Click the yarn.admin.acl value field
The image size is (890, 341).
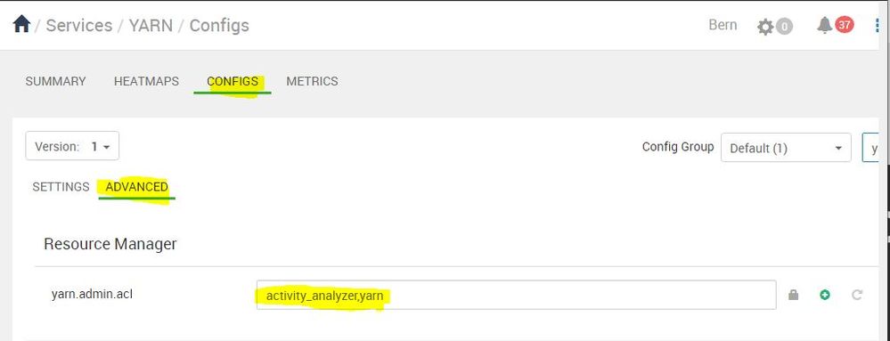tap(516, 295)
